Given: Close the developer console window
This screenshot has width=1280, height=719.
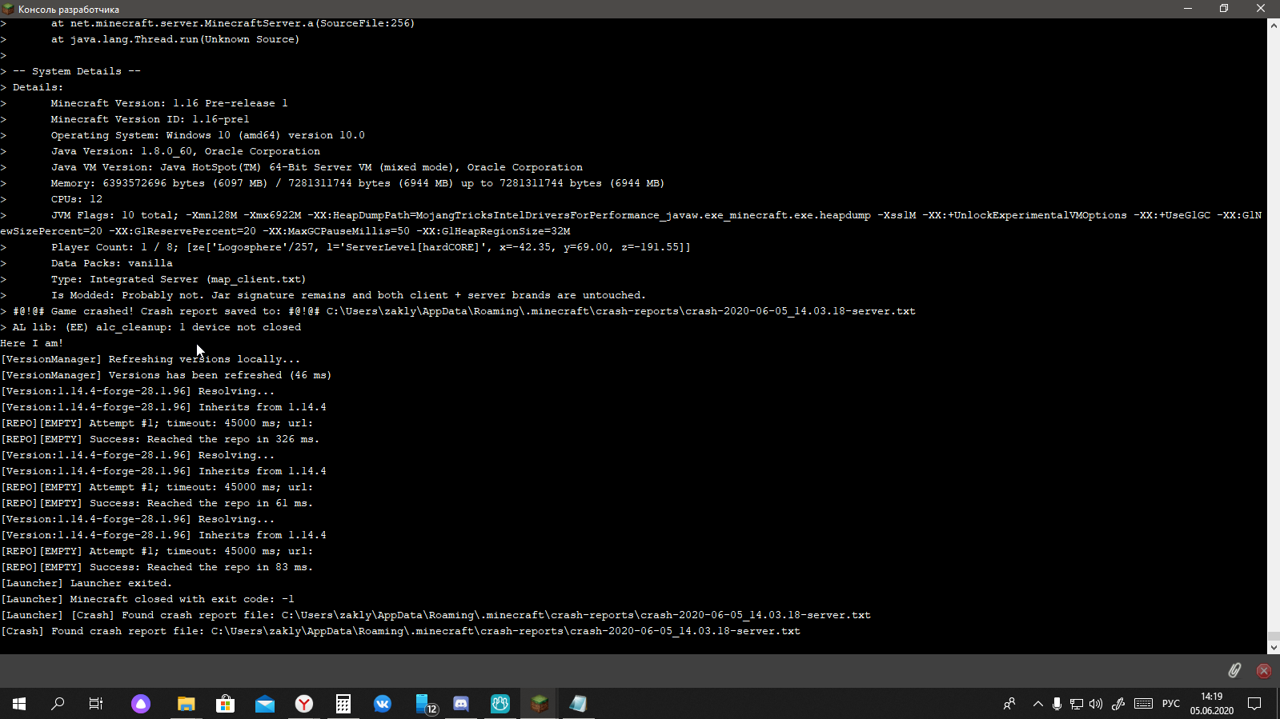Looking at the screenshot, I should [x=1261, y=9].
